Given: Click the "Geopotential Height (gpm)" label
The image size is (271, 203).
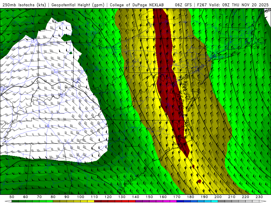Looking at the screenshot, I should (78, 5).
